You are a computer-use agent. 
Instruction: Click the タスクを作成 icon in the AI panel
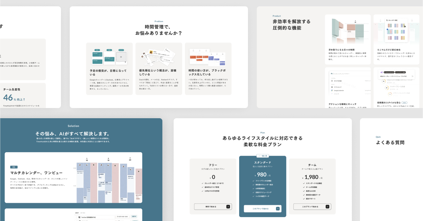tap(332, 81)
